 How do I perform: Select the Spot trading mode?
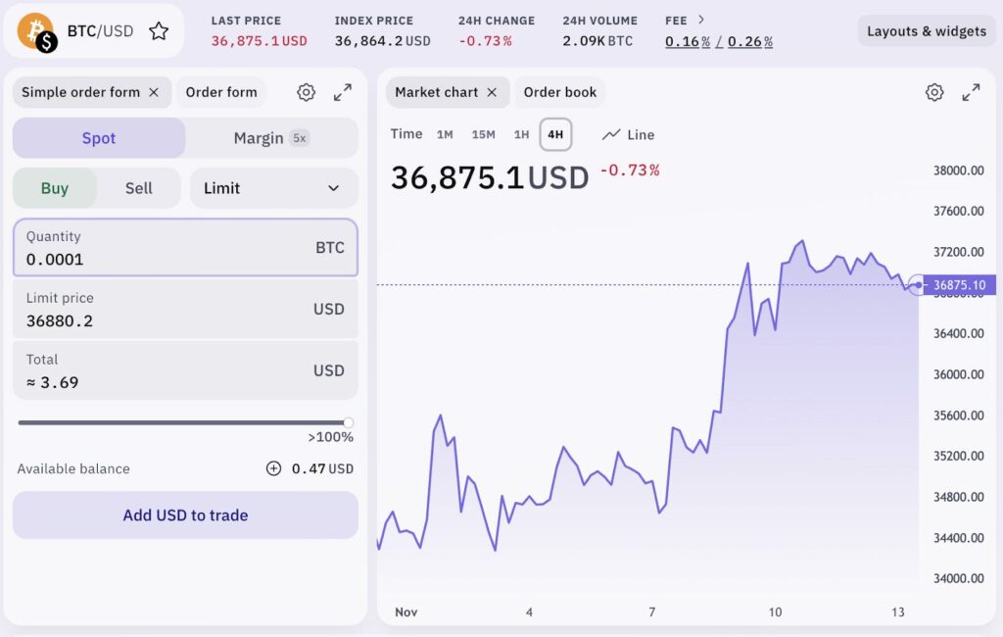(x=98, y=138)
